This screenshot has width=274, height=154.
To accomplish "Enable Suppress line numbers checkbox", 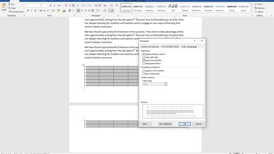I will [x=143, y=71].
